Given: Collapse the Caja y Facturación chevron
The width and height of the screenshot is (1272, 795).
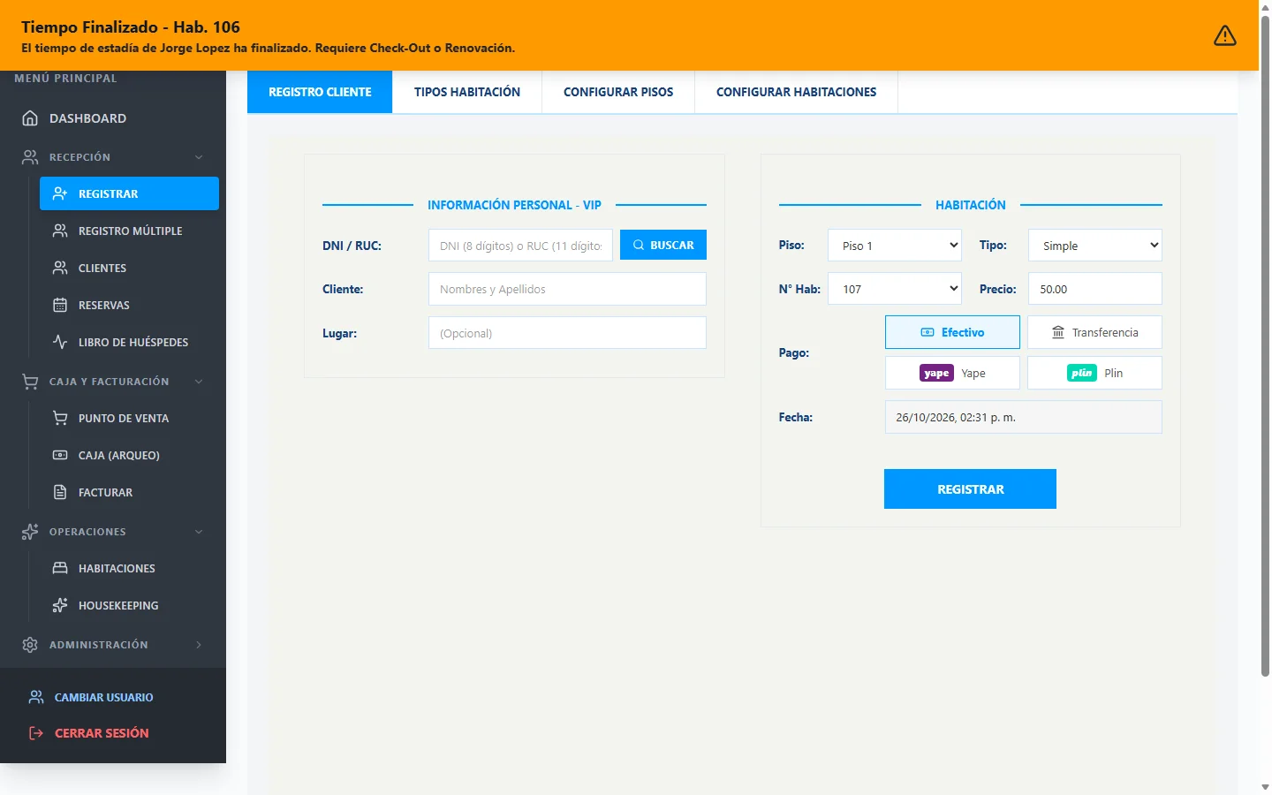Looking at the screenshot, I should 199,382.
